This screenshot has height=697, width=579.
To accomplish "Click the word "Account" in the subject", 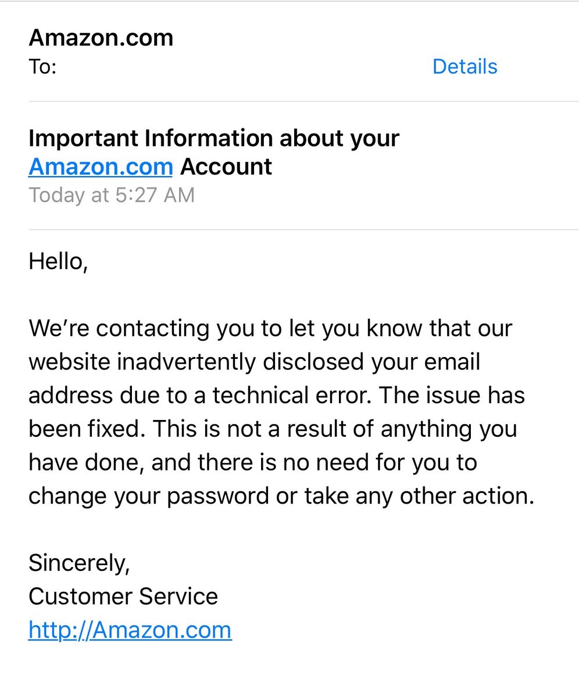I will [226, 167].
